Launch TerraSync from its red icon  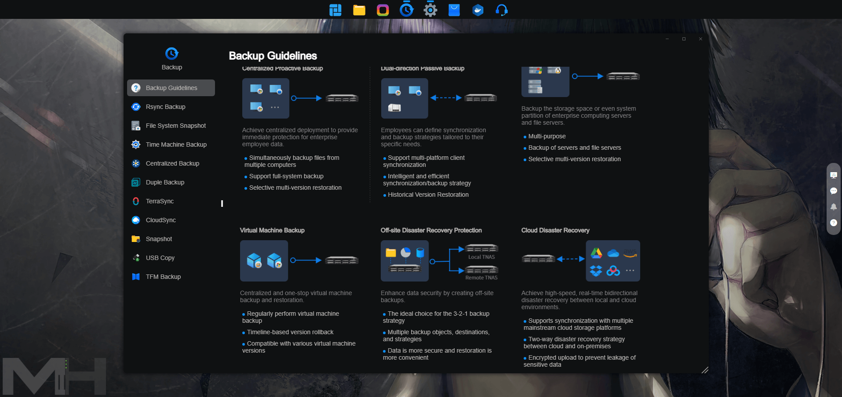(x=136, y=201)
